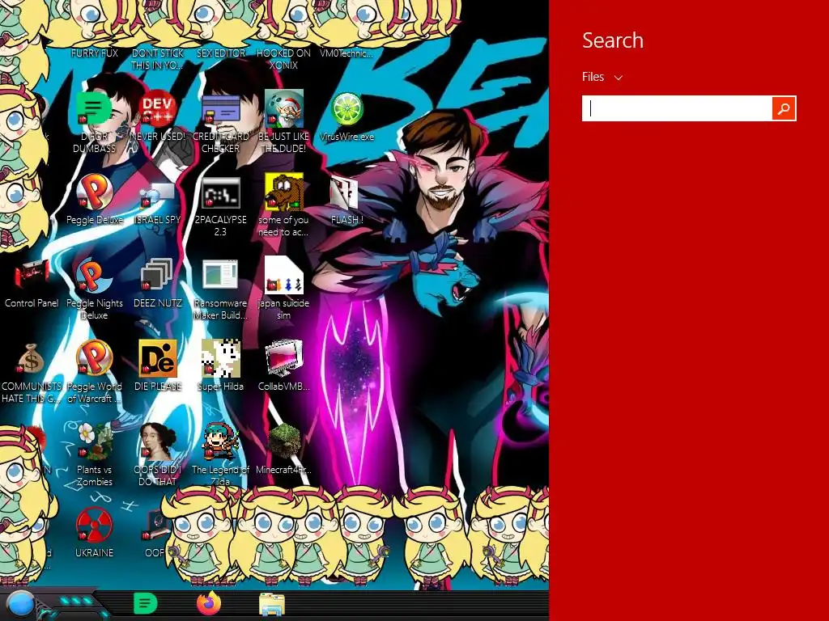Open the green chat app in taskbar
This screenshot has width=829, height=621.
(x=146, y=603)
